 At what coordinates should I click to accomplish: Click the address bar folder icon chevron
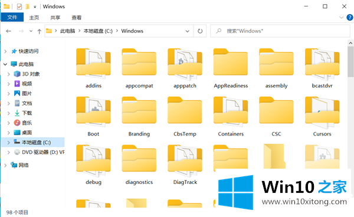click(x=56, y=31)
